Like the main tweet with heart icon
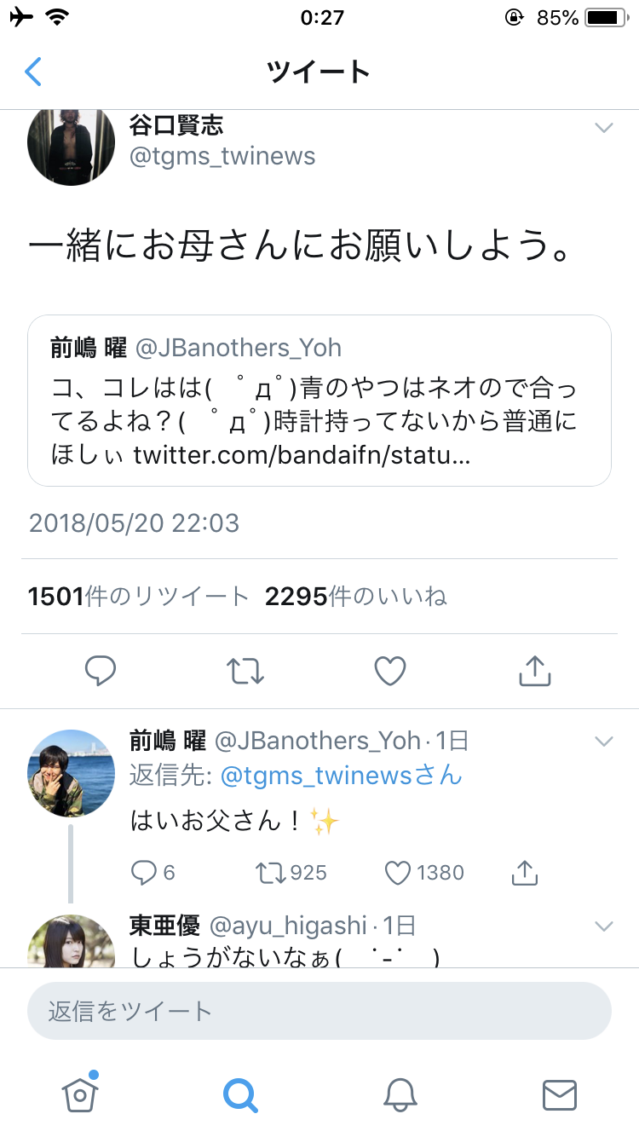The height and width of the screenshot is (1137, 639). click(x=390, y=672)
